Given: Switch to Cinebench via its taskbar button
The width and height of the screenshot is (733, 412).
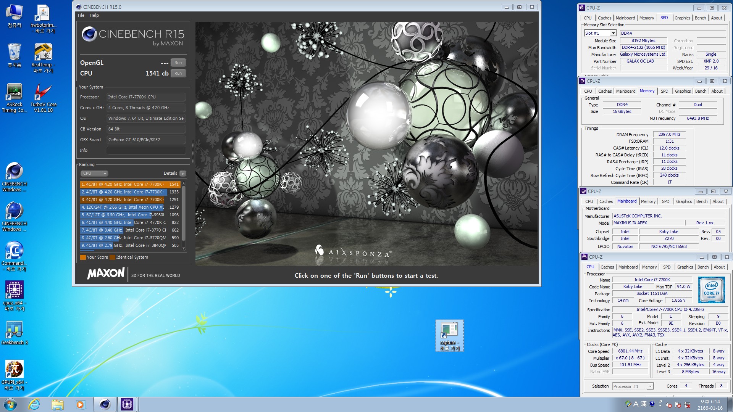Looking at the screenshot, I should coord(105,404).
